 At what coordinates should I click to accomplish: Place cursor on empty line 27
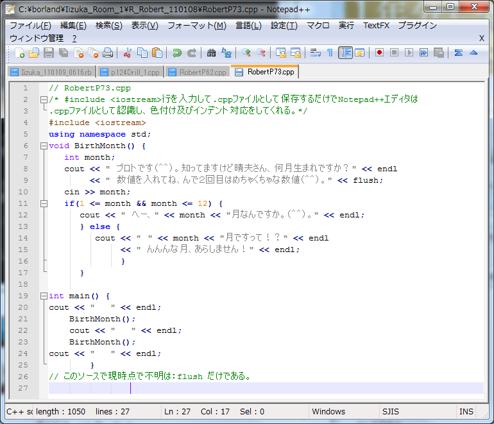coord(266,388)
